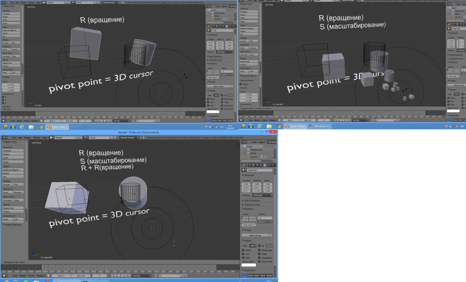Image resolution: width=466 pixels, height=282 pixels.
Task: Toggle the Name display checkbox in bottom window
Action: [x=243, y=250]
